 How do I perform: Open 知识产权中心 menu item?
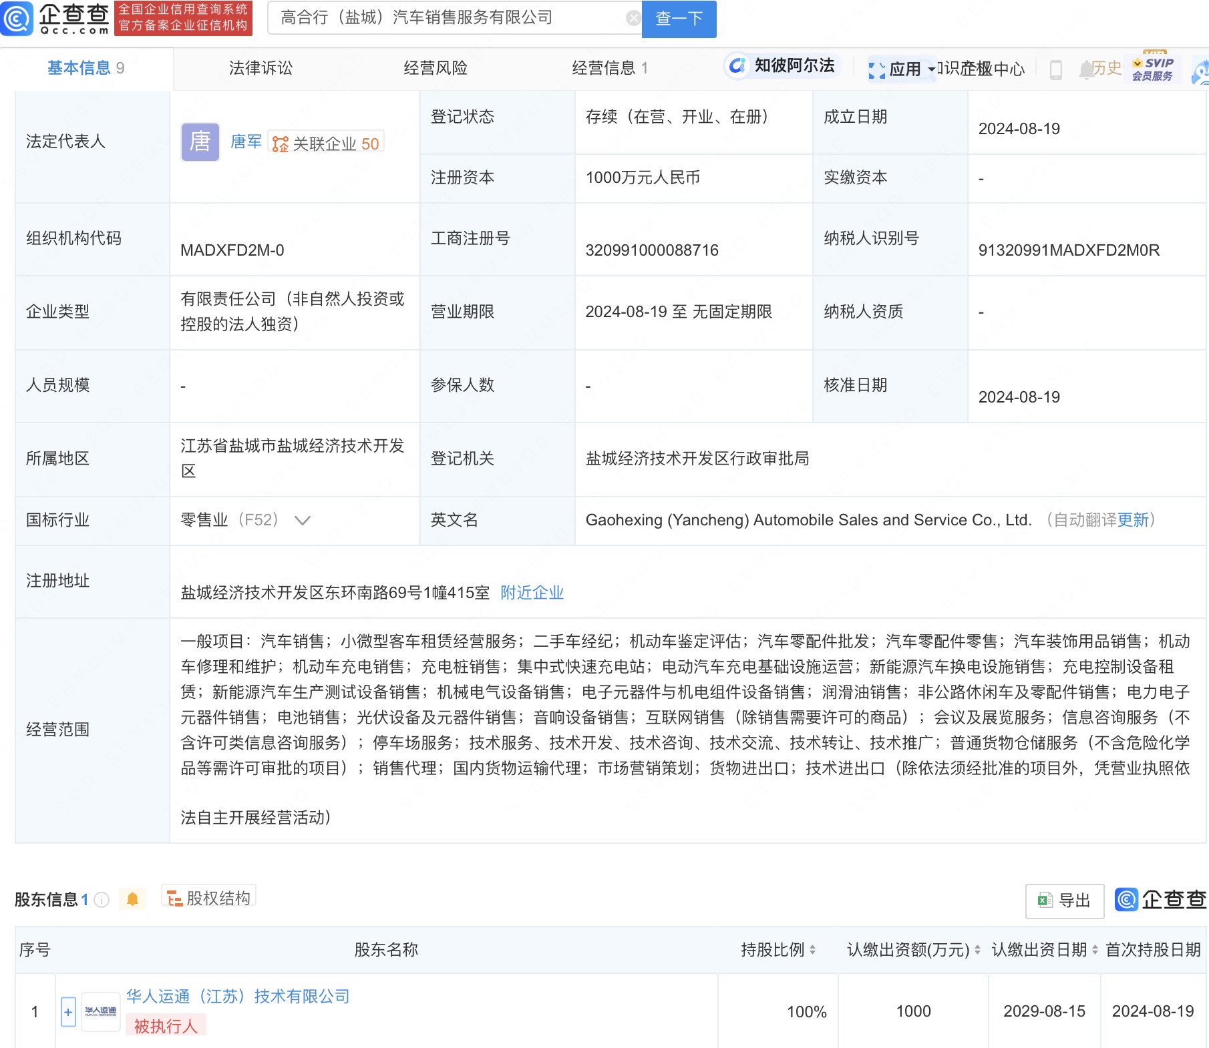pos(981,69)
